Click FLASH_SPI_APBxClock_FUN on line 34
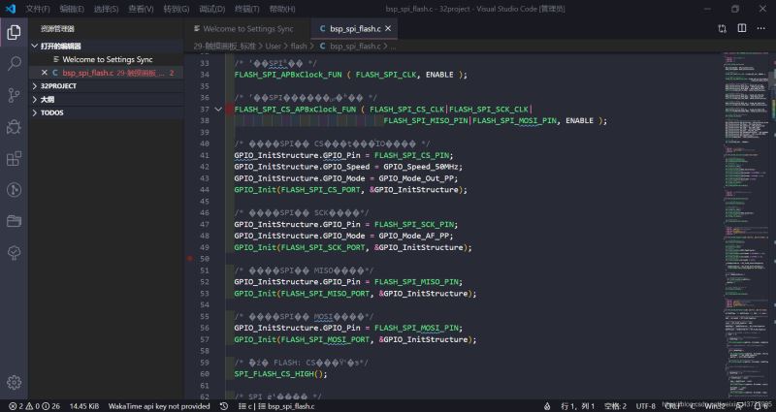 287,75
